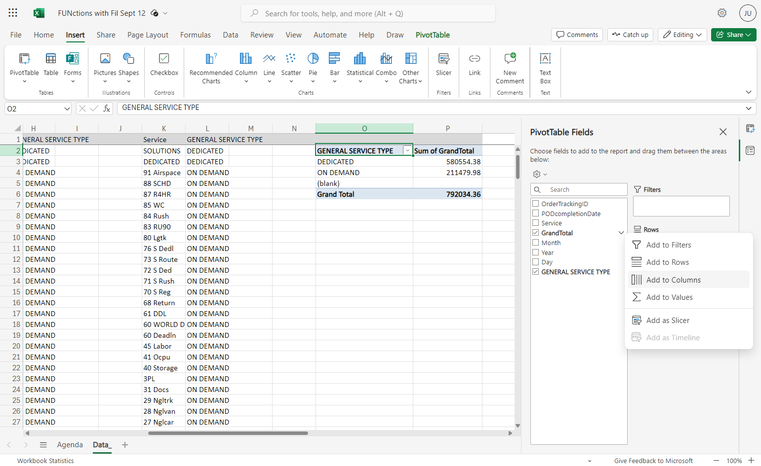Screen dimensions: 761x466
Task: Insert a Slicer
Action: [x=443, y=65]
